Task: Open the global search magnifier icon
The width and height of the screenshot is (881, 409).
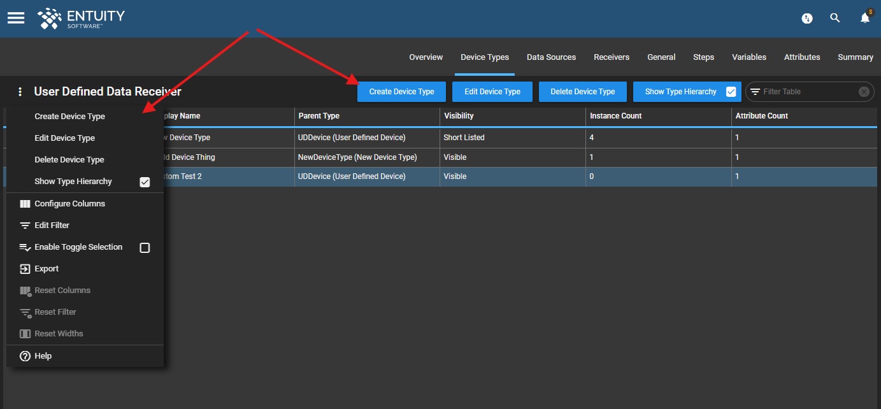Action: (835, 18)
